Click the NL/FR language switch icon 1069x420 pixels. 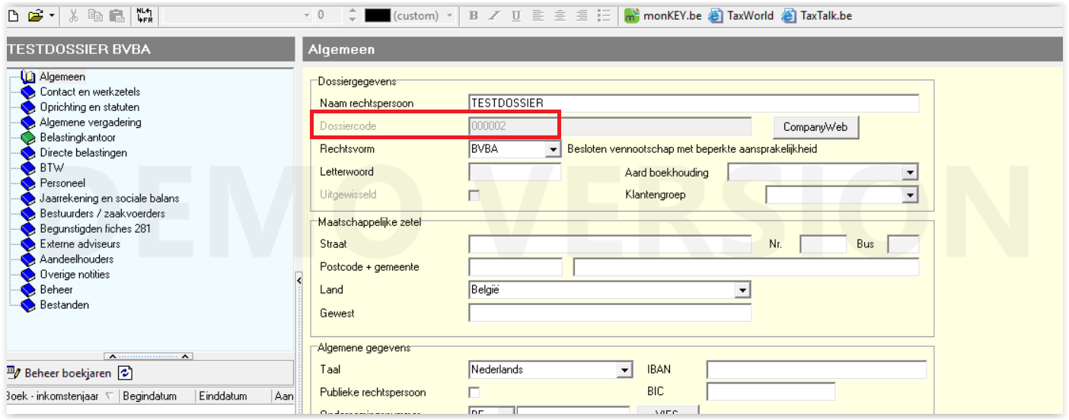[x=145, y=15]
